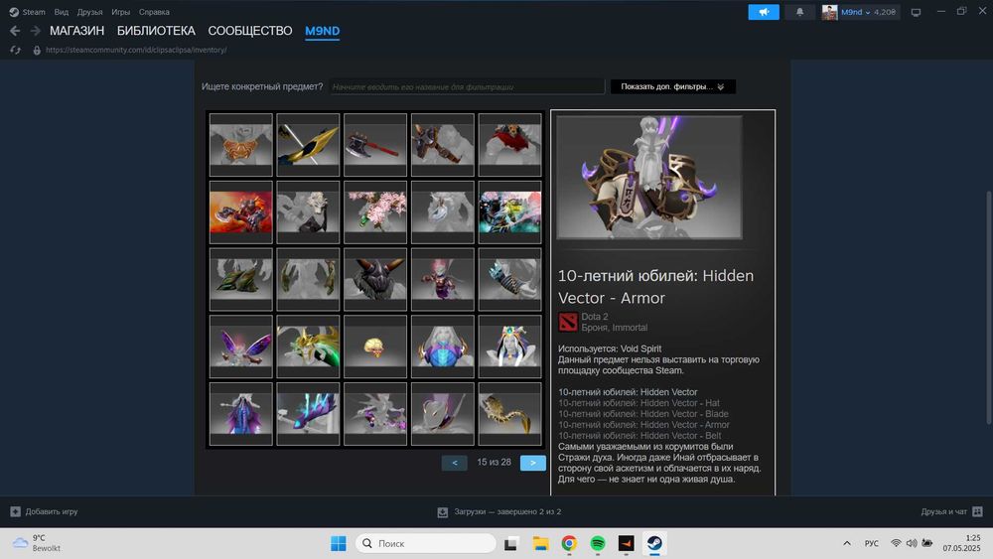
Task: Select the golden spear blade item
Action: tap(309, 145)
